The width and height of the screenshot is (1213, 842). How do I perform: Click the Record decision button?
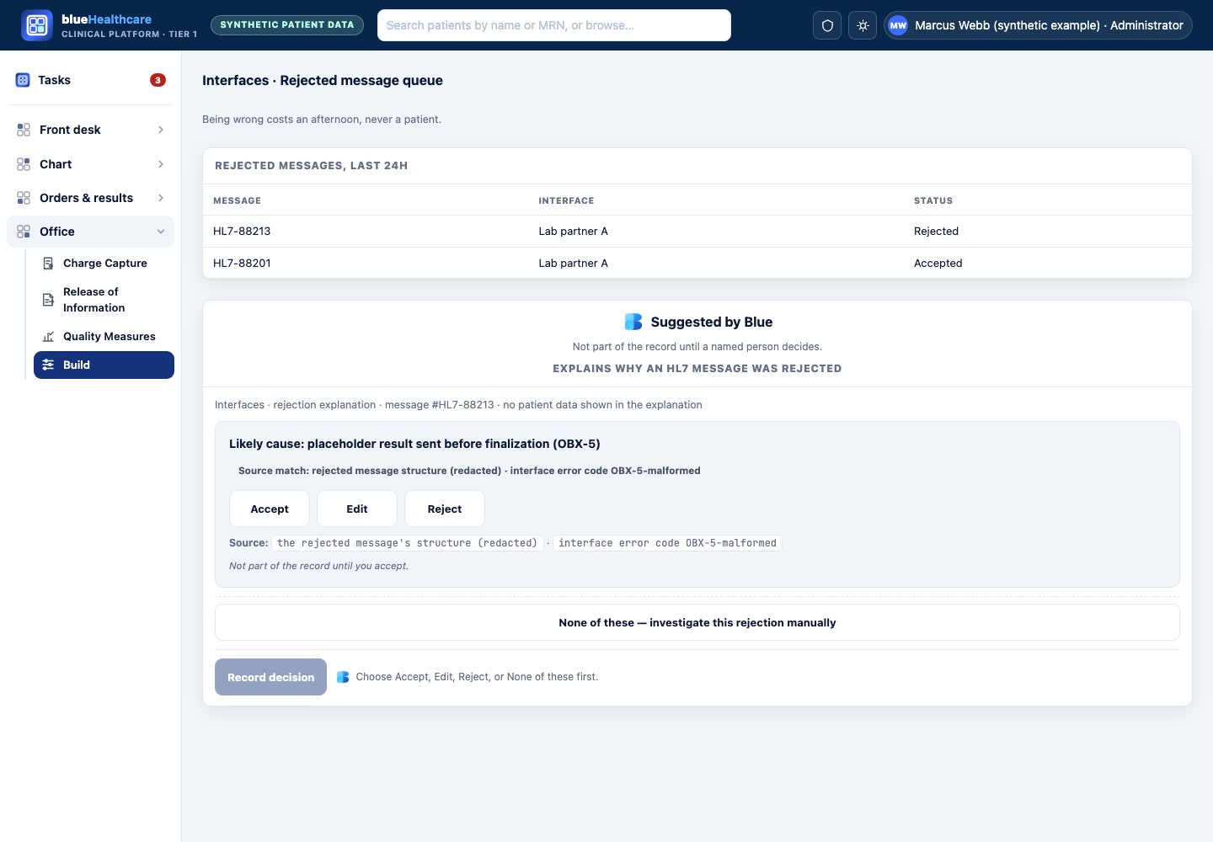270,677
